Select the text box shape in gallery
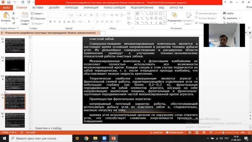The image size is (252, 142). pyautogui.click(x=137, y=14)
